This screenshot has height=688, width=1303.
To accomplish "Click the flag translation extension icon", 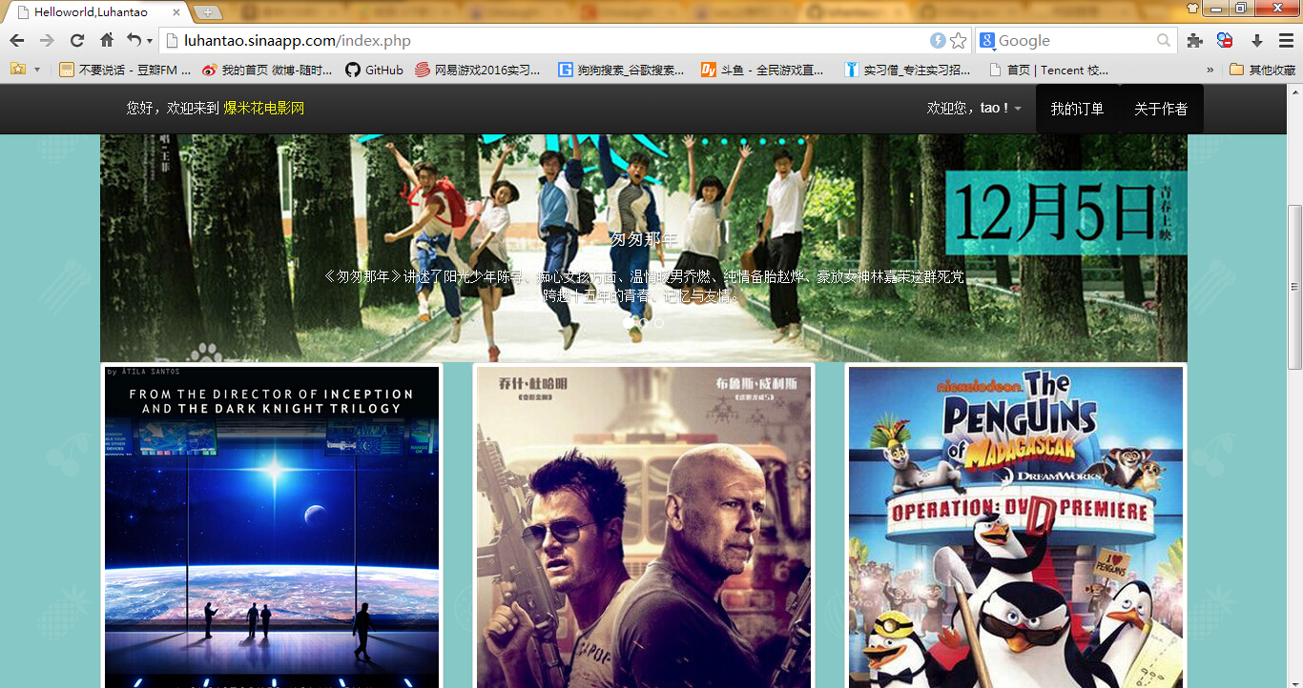I will pyautogui.click(x=1226, y=41).
